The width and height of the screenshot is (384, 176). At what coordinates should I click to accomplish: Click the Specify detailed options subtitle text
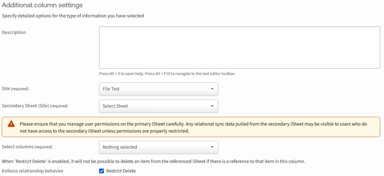(73, 16)
